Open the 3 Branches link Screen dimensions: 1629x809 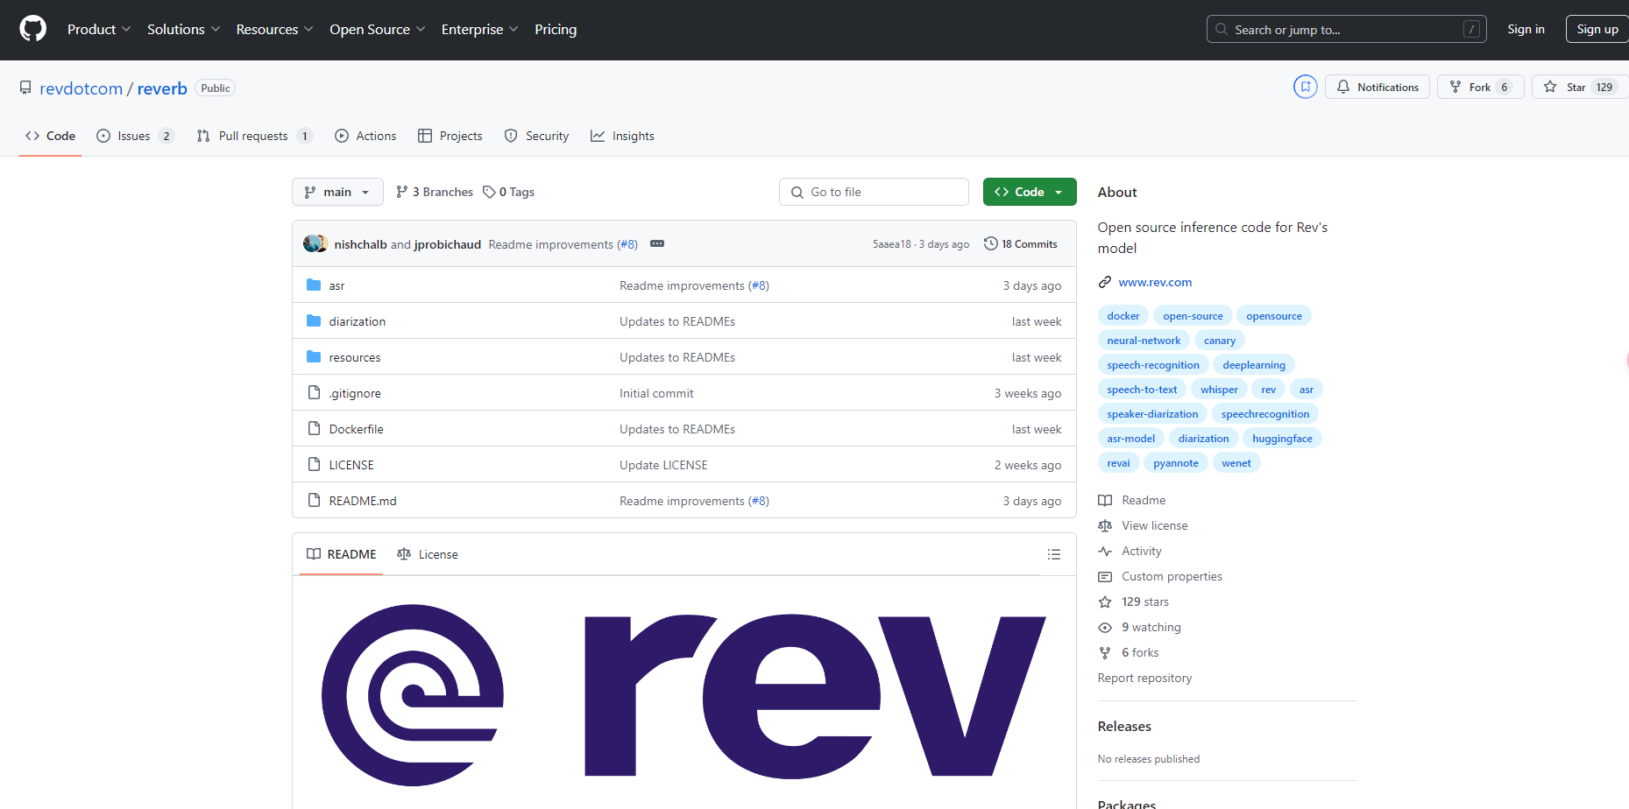coord(435,192)
